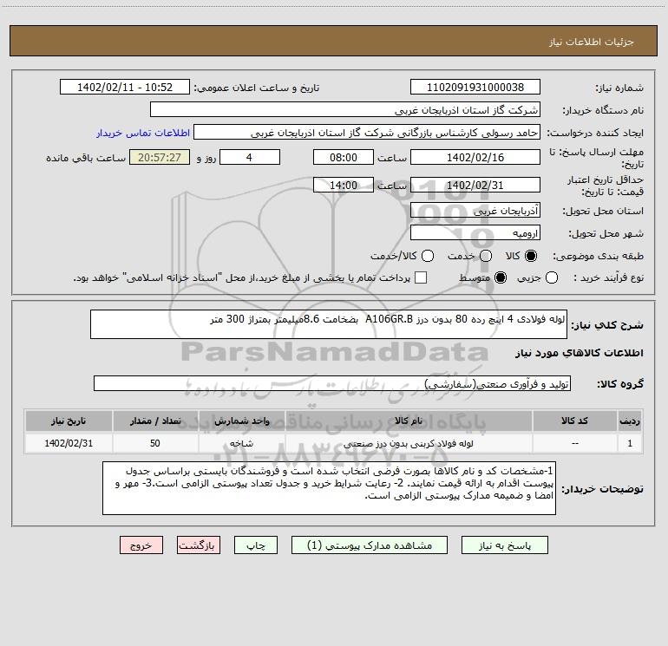Select the کالا radio button
The width and height of the screenshot is (668, 646).
tap(531, 256)
